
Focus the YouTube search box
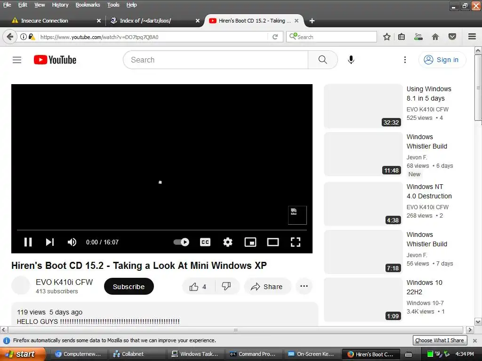pyautogui.click(x=216, y=60)
